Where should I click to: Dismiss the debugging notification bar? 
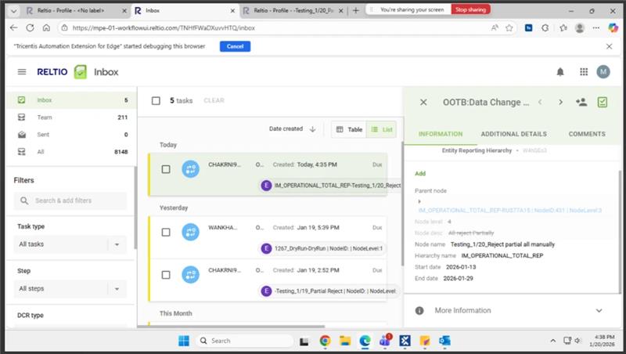[609, 46]
